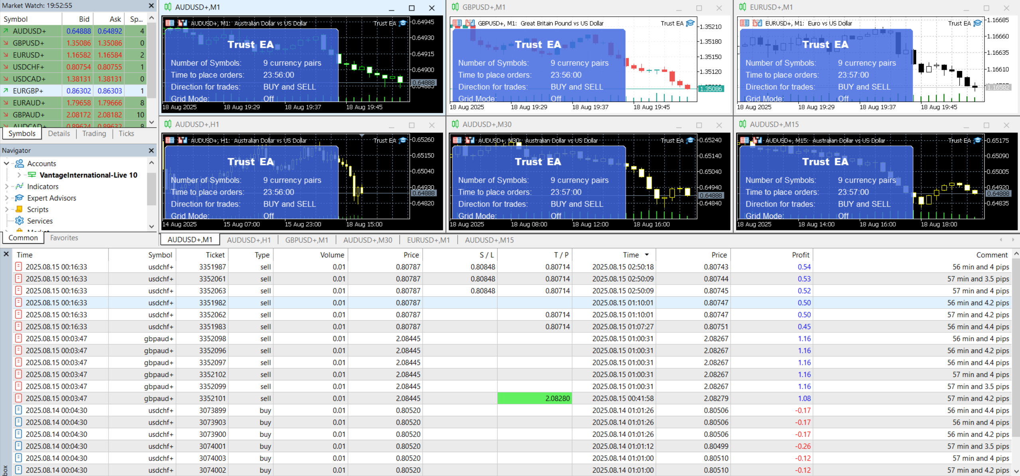
Task: Switch to the Ticks tab in Market Watch
Action: pos(126,134)
